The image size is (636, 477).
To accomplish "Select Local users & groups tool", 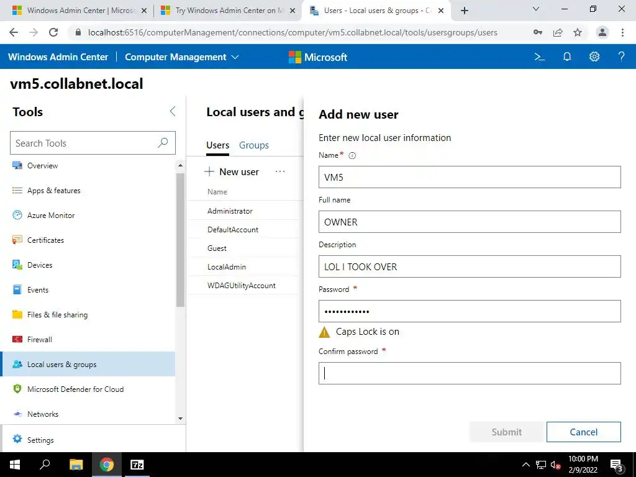I will [88, 364].
